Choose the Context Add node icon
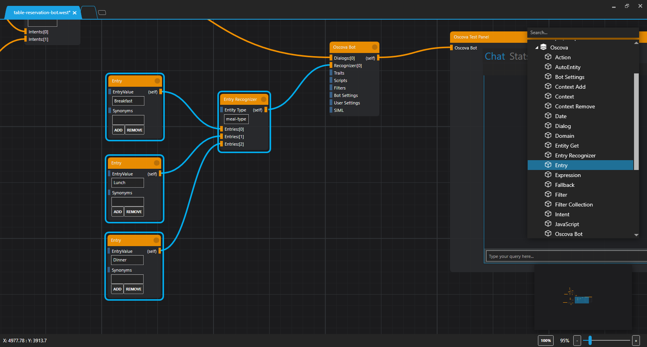The width and height of the screenshot is (647, 347). (548, 86)
